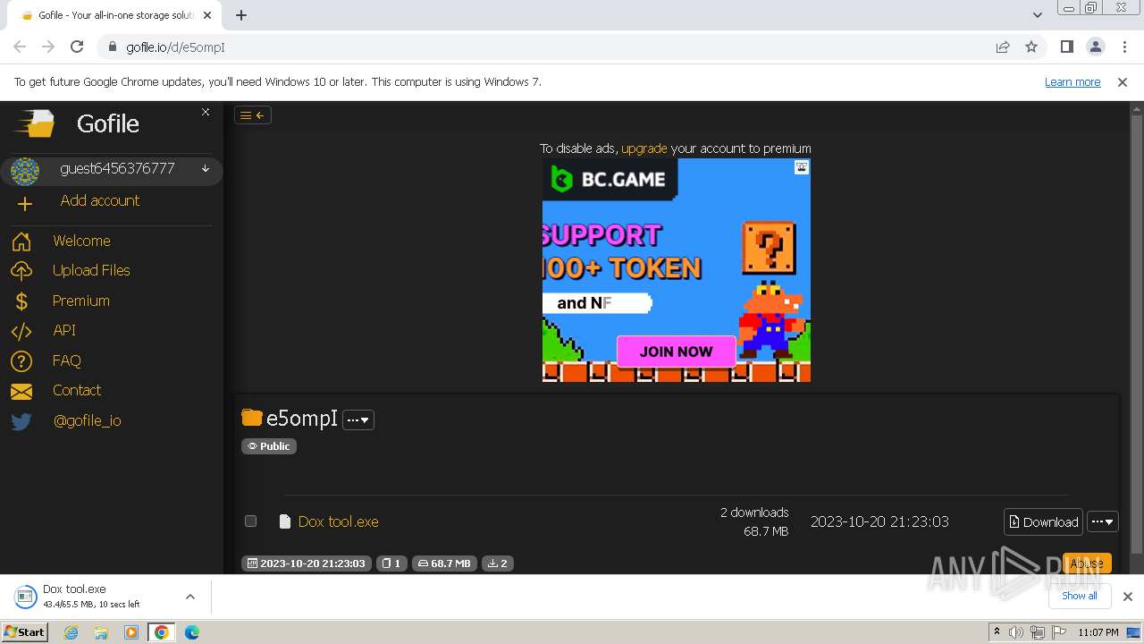Open the Add account link
1144x644 pixels.
(99, 200)
